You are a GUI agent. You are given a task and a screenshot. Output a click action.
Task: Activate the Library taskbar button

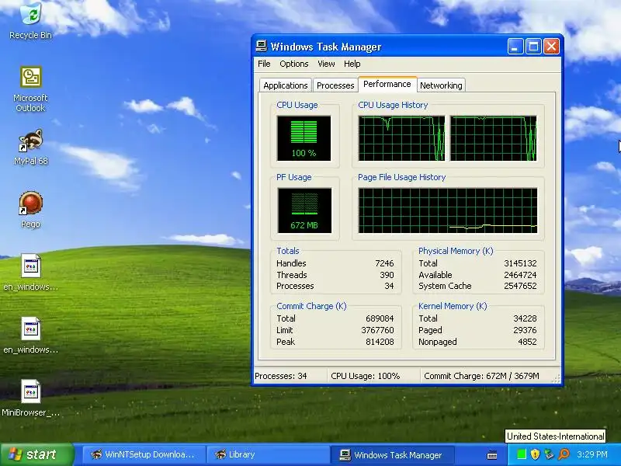click(269, 454)
